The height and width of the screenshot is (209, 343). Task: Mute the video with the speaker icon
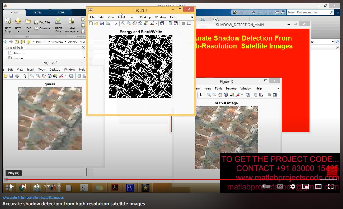37,187
